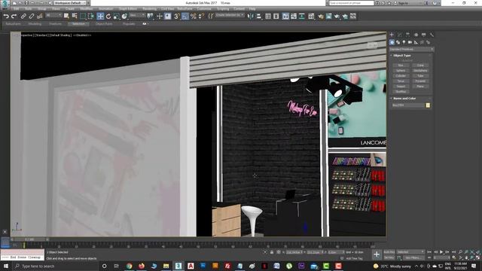The height and width of the screenshot is (271, 482).
Task: Open the Utilities command panel tab
Action: [432, 35]
